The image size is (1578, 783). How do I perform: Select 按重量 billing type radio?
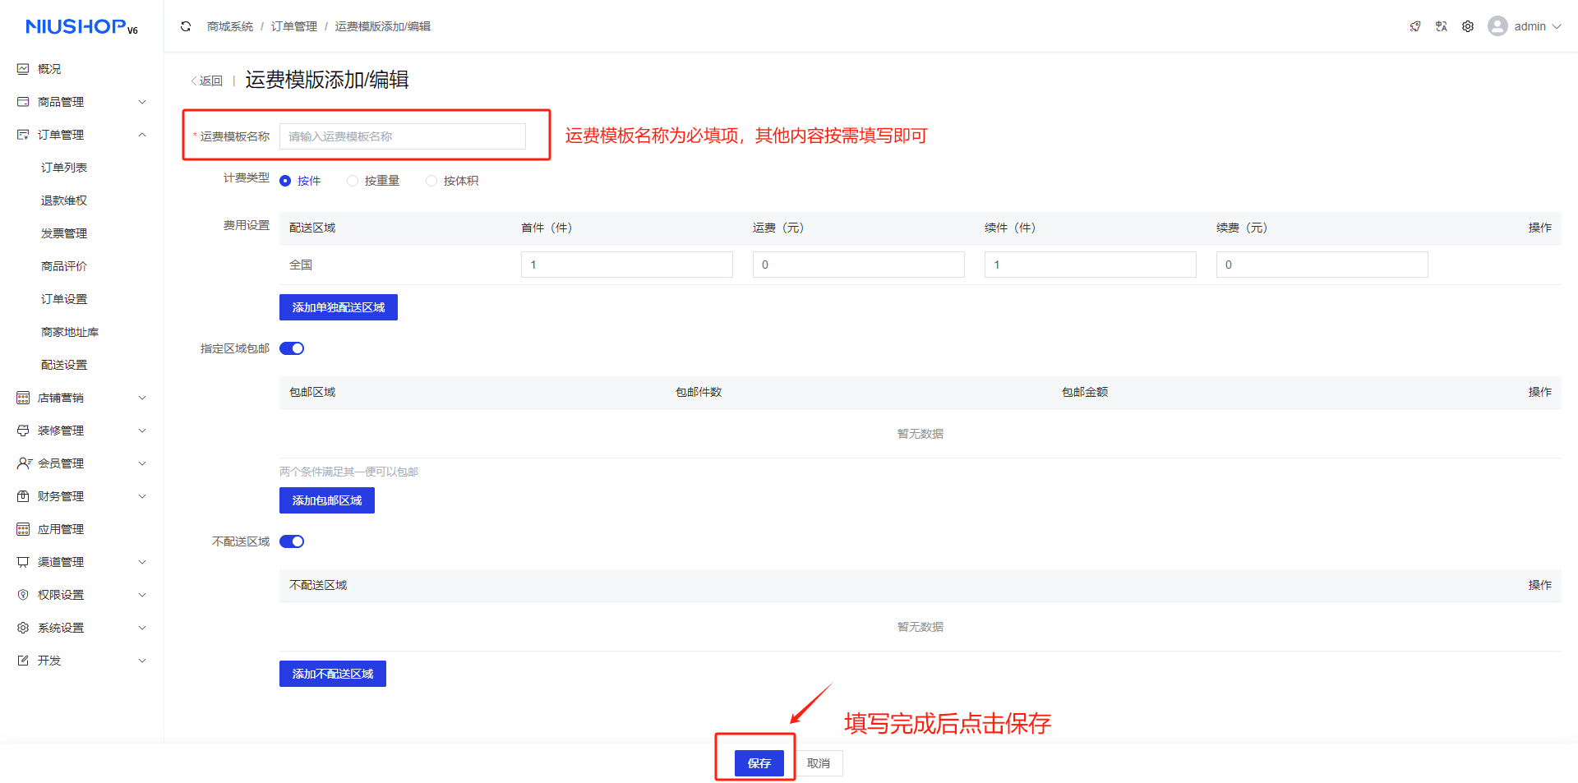click(353, 181)
